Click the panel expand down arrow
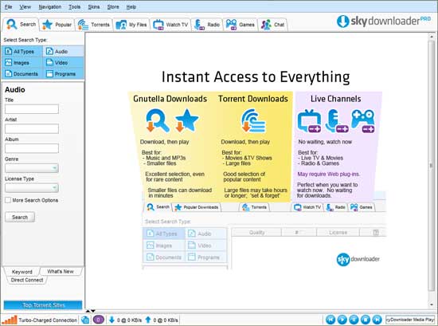 click(x=93, y=311)
